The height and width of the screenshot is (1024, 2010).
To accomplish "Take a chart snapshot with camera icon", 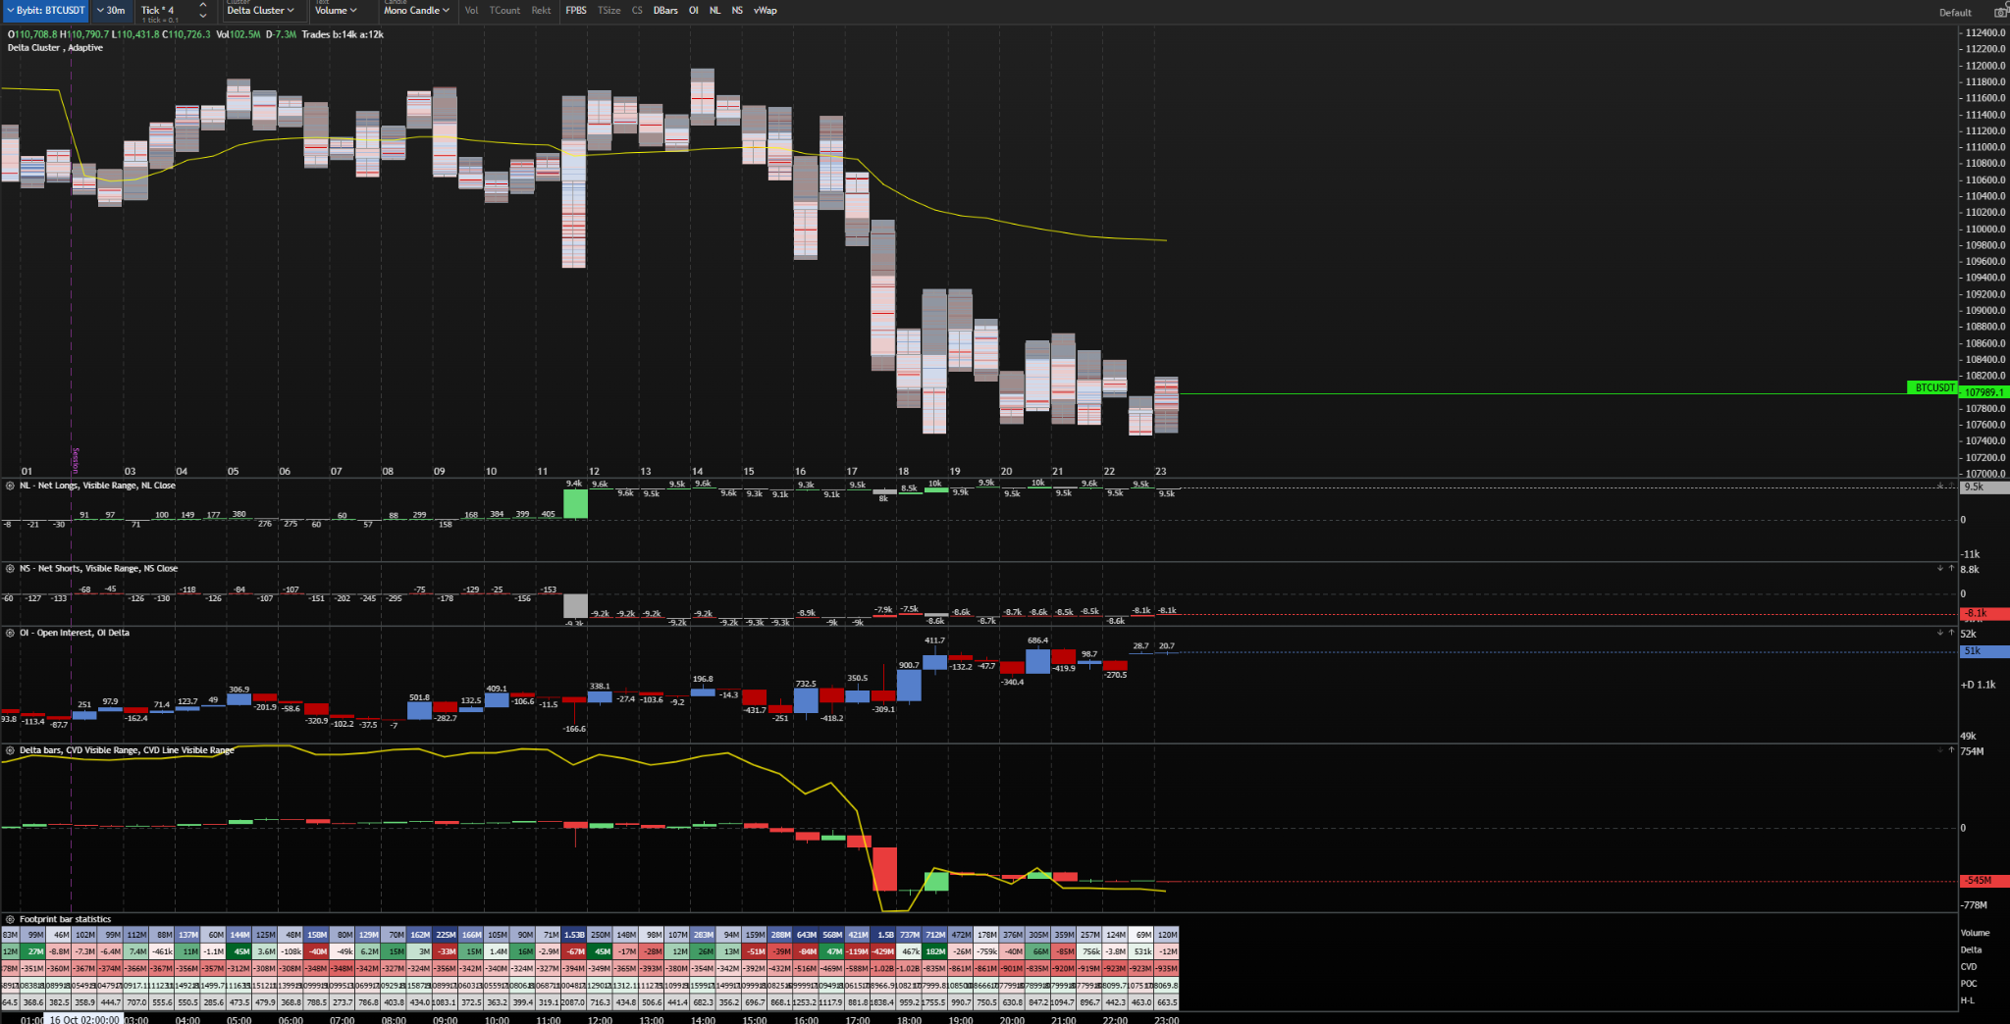I will point(2001,12).
